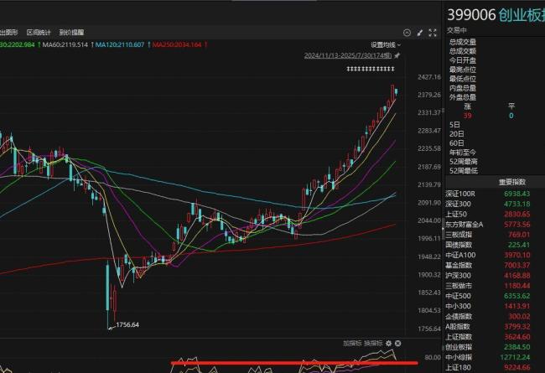
Task: Open the 企债指数 index row
Action: click(495, 316)
